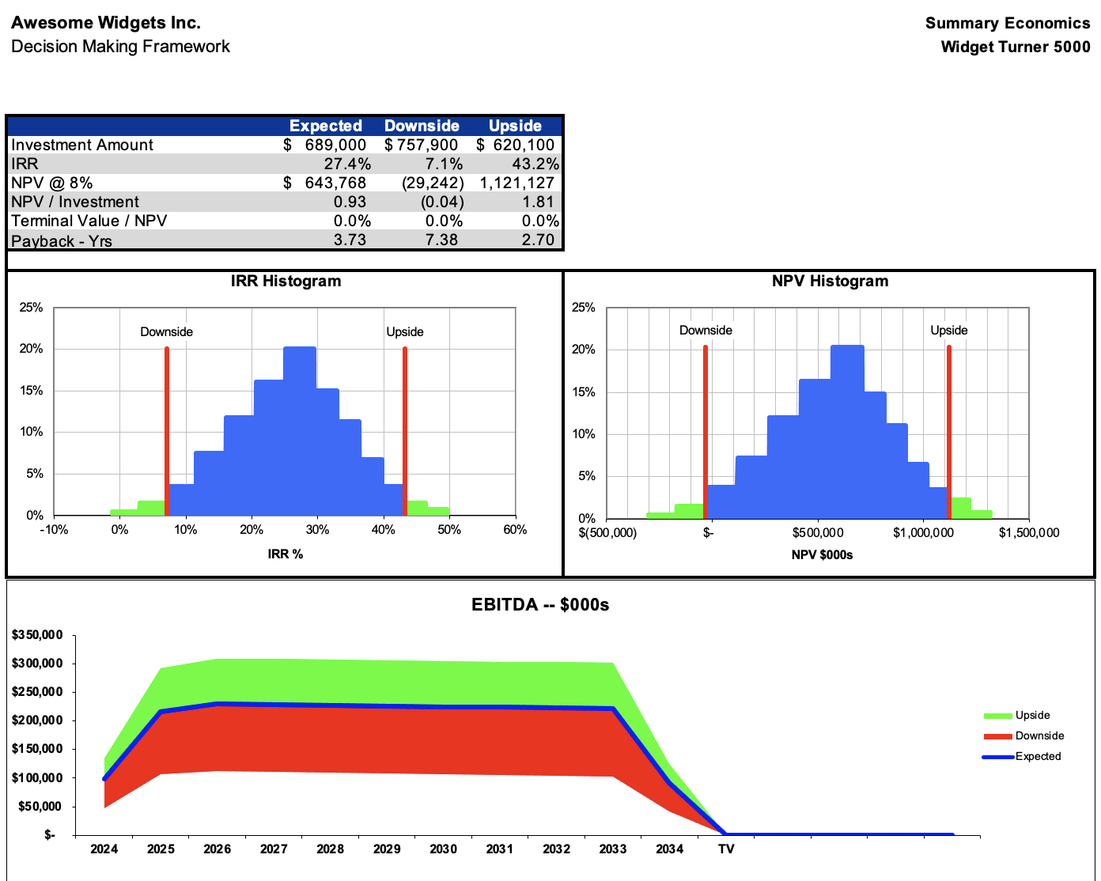1101x881 pixels.
Task: Select the red Downside line in IRR histogram
Action: 167,431
